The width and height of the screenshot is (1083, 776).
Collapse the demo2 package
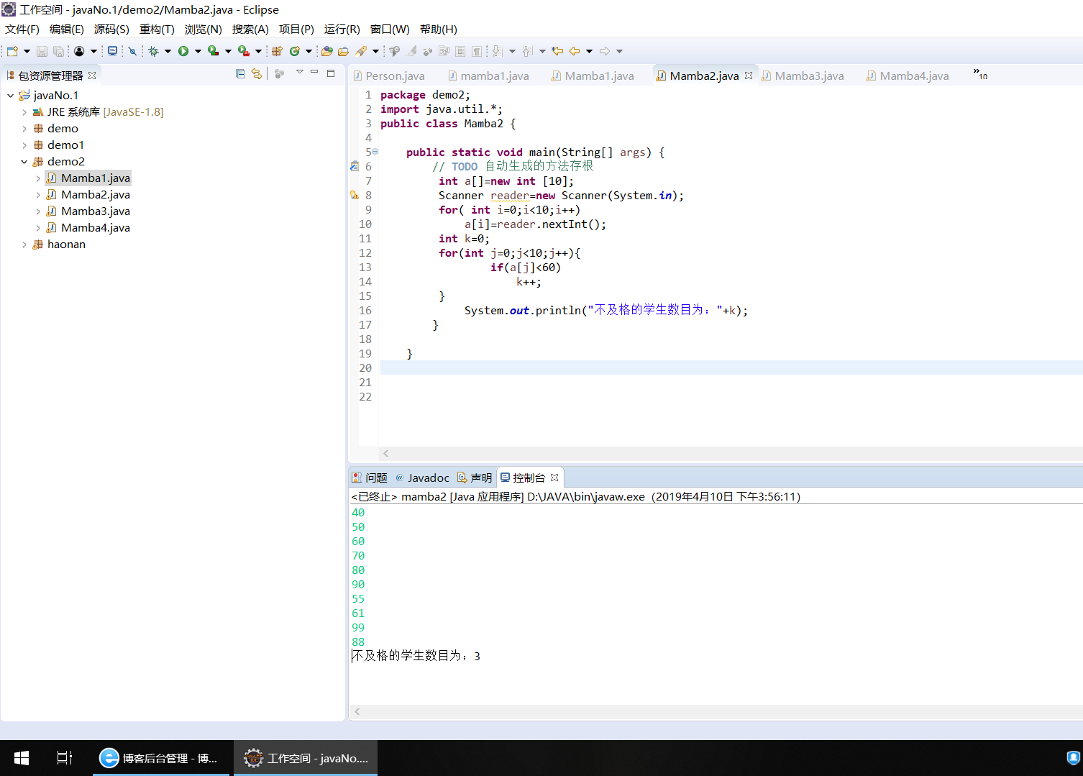point(24,162)
